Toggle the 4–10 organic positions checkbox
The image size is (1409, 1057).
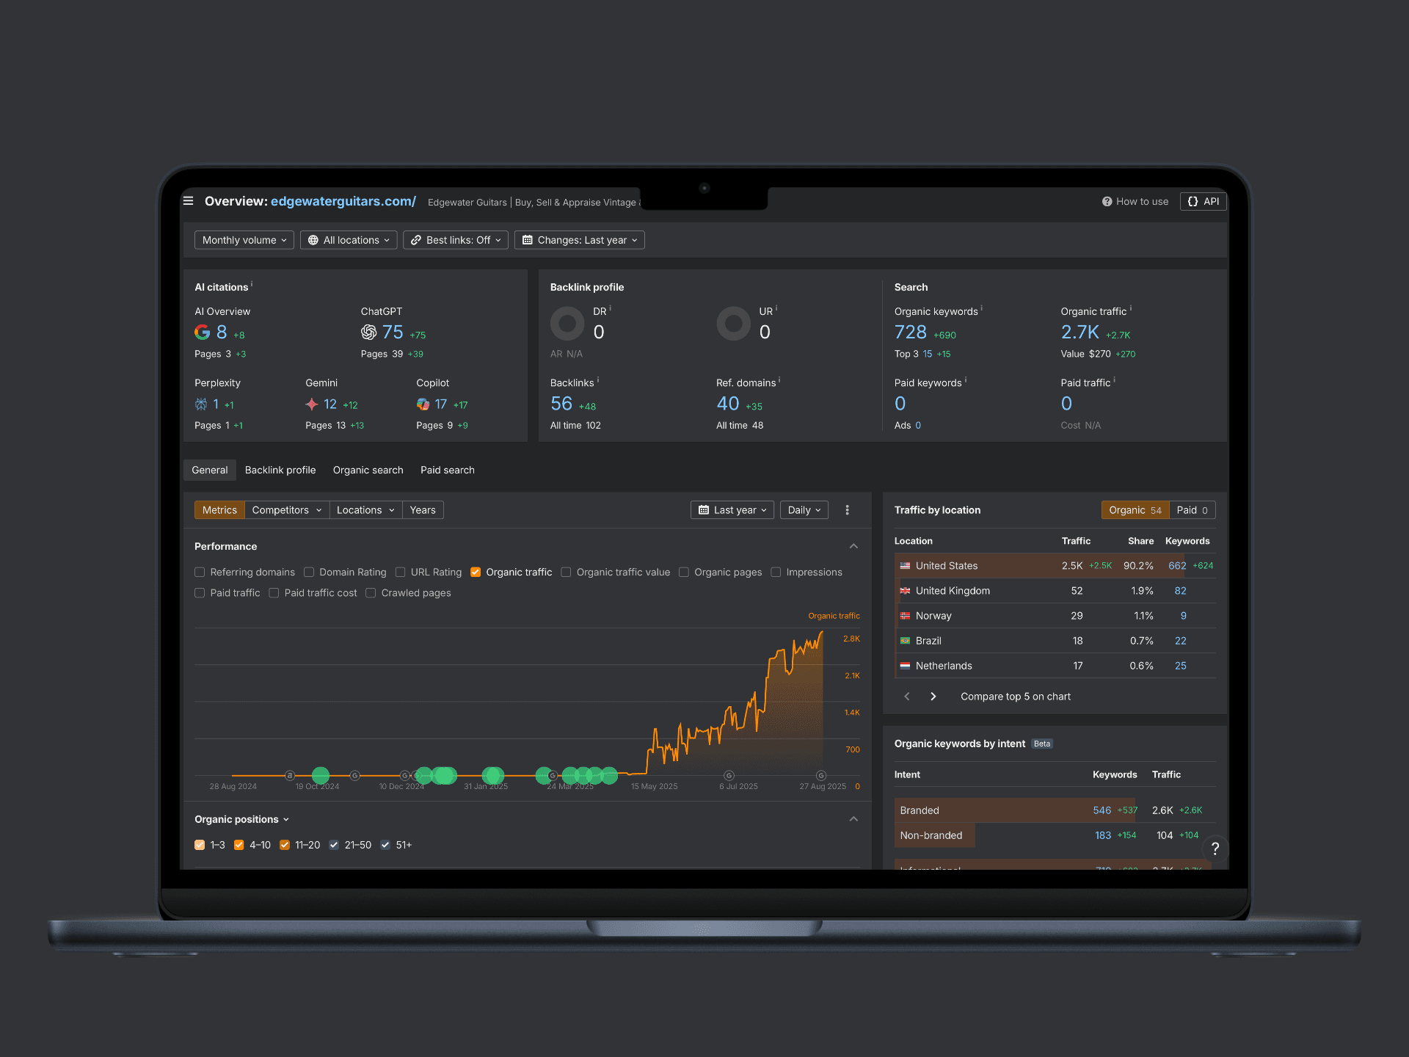(x=239, y=846)
